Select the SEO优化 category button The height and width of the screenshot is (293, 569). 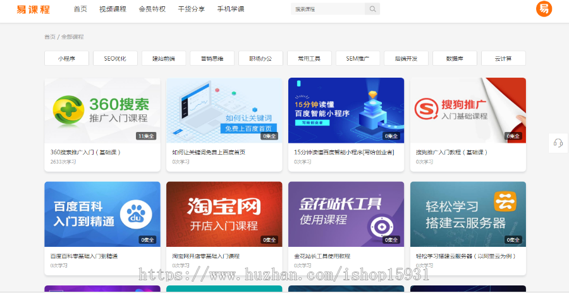(115, 58)
